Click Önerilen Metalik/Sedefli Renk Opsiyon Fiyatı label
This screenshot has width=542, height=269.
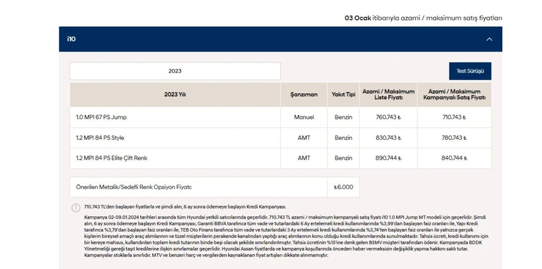(134, 187)
